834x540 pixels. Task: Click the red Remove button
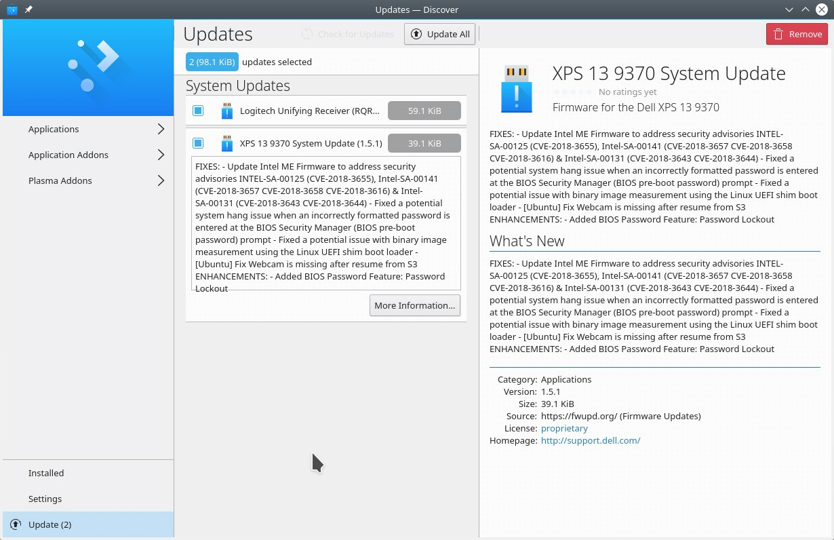(x=797, y=34)
